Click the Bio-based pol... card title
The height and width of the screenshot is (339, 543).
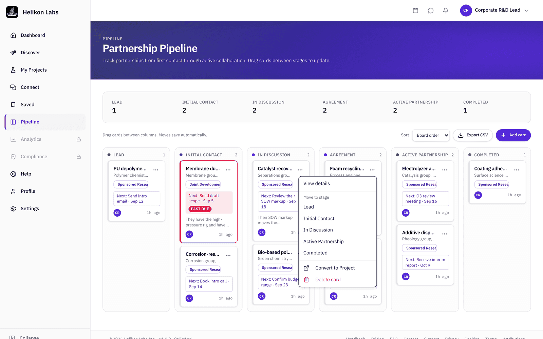click(x=275, y=252)
